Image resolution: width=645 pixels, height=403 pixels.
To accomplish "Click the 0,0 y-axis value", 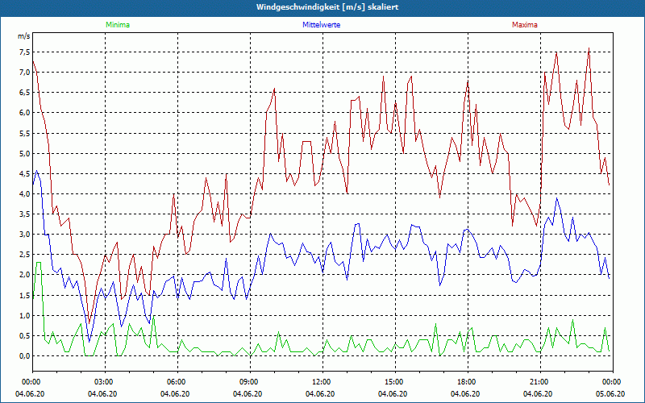I will tap(24, 356).
